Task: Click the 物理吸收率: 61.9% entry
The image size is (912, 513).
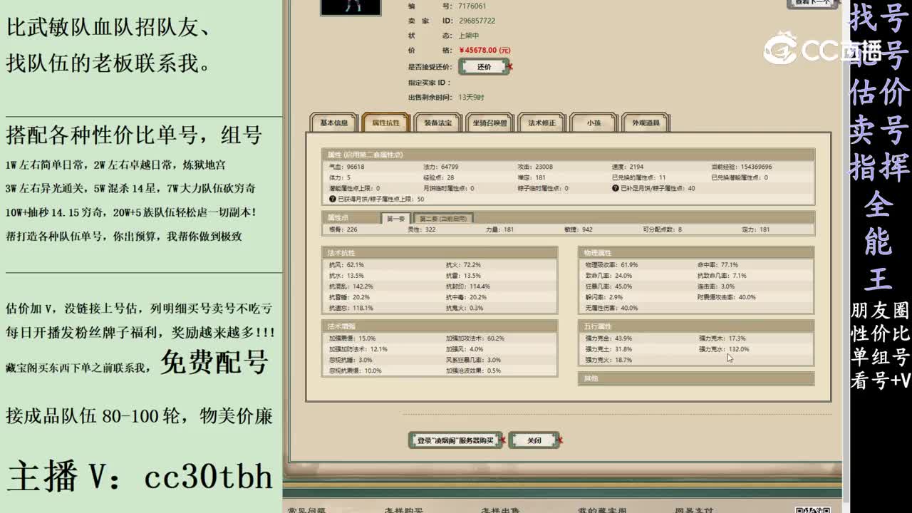Action: 611,265
